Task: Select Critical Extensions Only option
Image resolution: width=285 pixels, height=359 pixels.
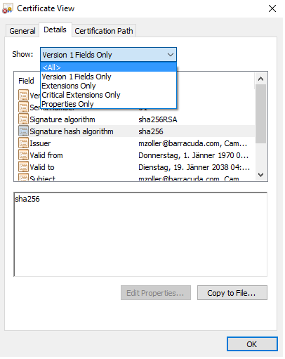Action: [108, 95]
